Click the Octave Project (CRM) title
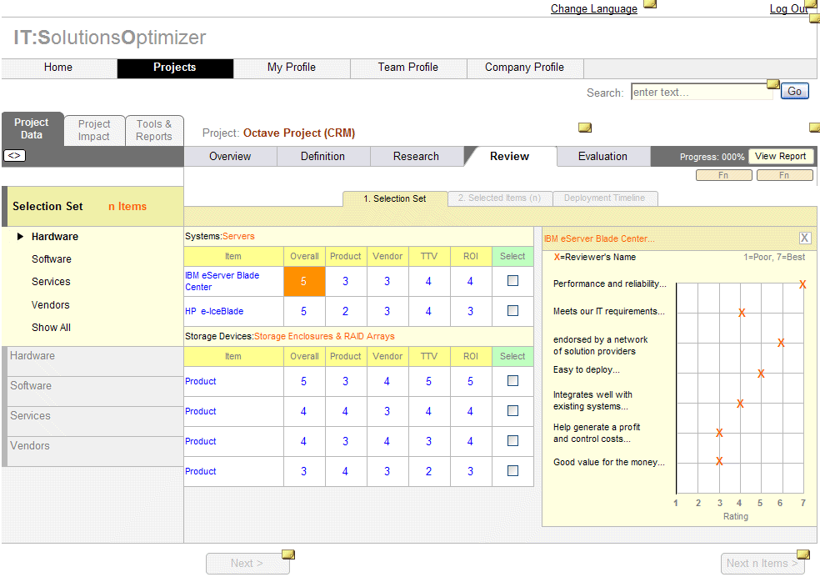The image size is (820, 577). click(298, 133)
